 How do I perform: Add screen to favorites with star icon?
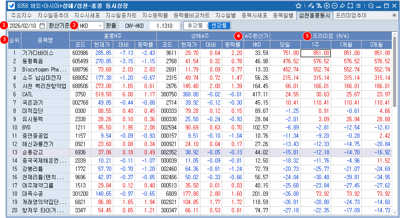pos(298,6)
